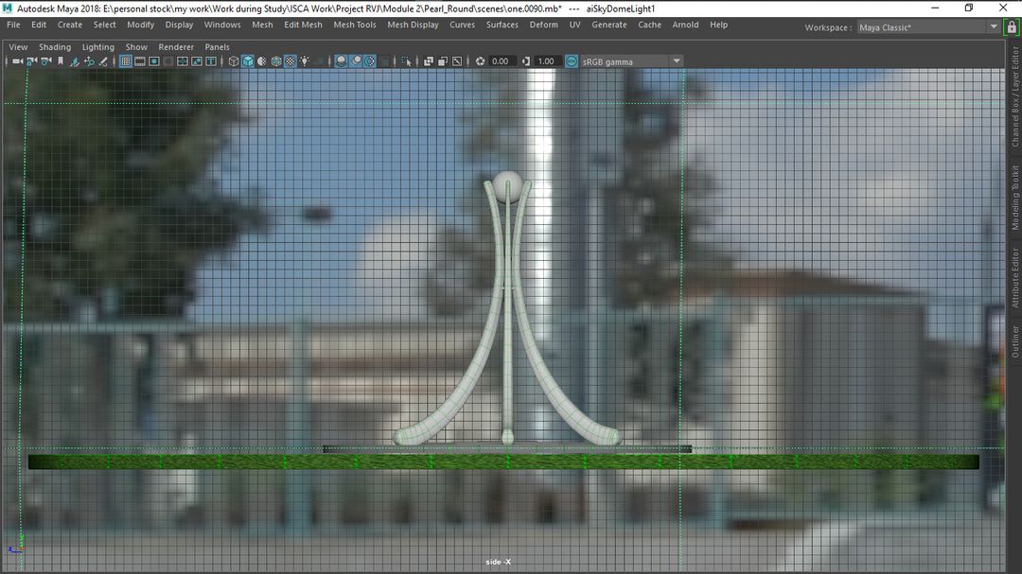Toggle X-Ray display mode

coord(429,61)
